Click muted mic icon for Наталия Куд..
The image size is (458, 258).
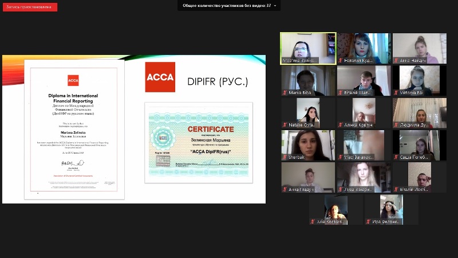[x=340, y=61]
